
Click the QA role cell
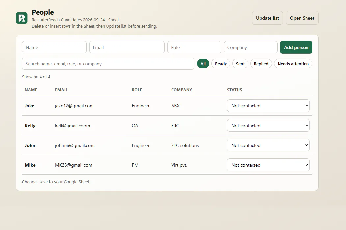coord(135,126)
